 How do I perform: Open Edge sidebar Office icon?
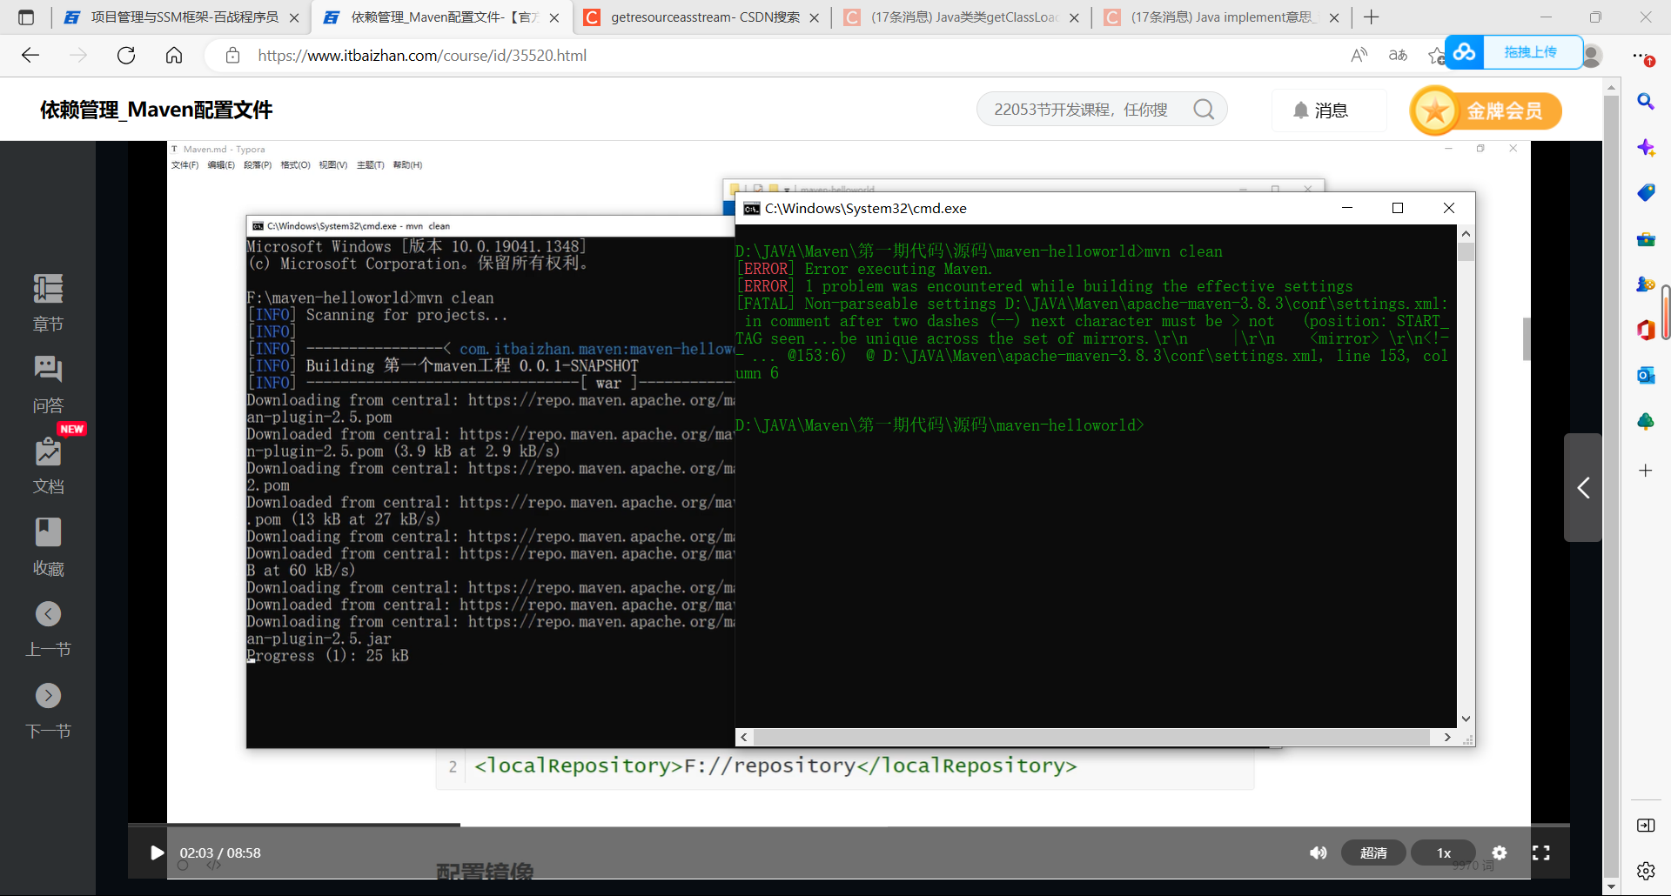tap(1645, 330)
